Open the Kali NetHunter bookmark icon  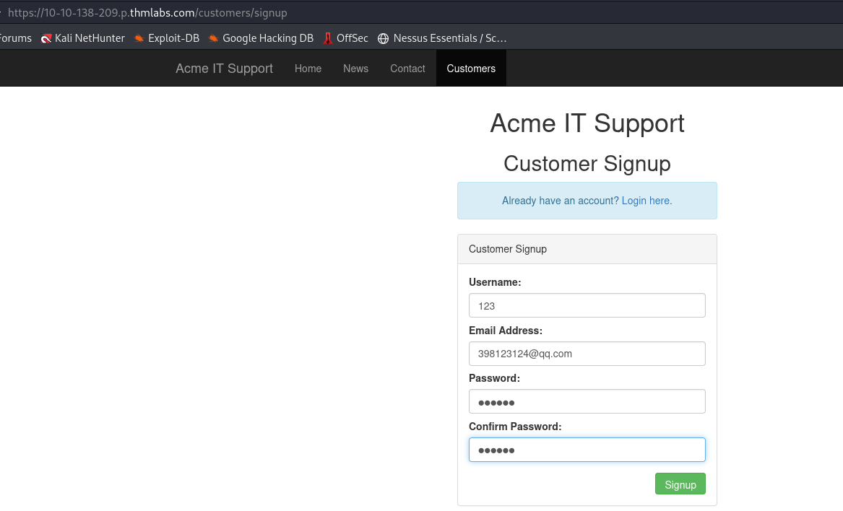point(46,38)
